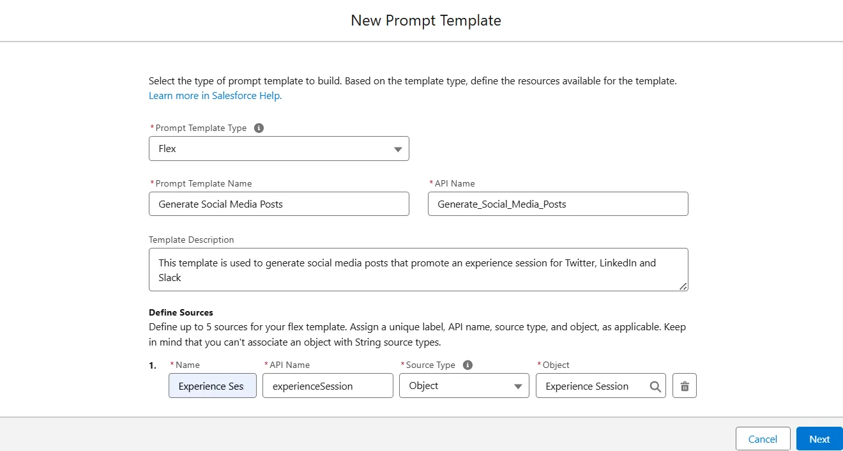The image size is (843, 451).
Task: Click the Cancel button
Action: point(763,439)
